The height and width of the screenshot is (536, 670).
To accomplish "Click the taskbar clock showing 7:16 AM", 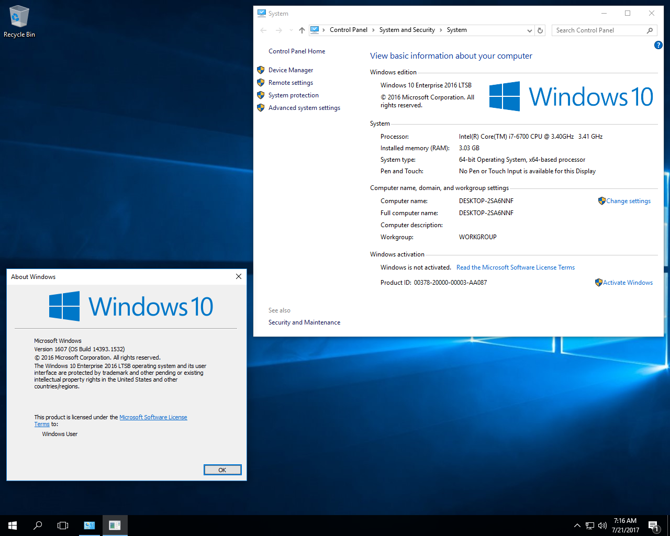I will tap(626, 525).
